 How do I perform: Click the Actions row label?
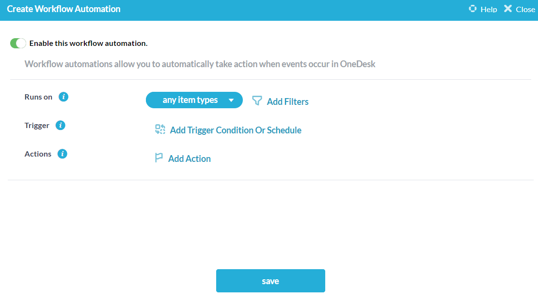pyautogui.click(x=38, y=154)
